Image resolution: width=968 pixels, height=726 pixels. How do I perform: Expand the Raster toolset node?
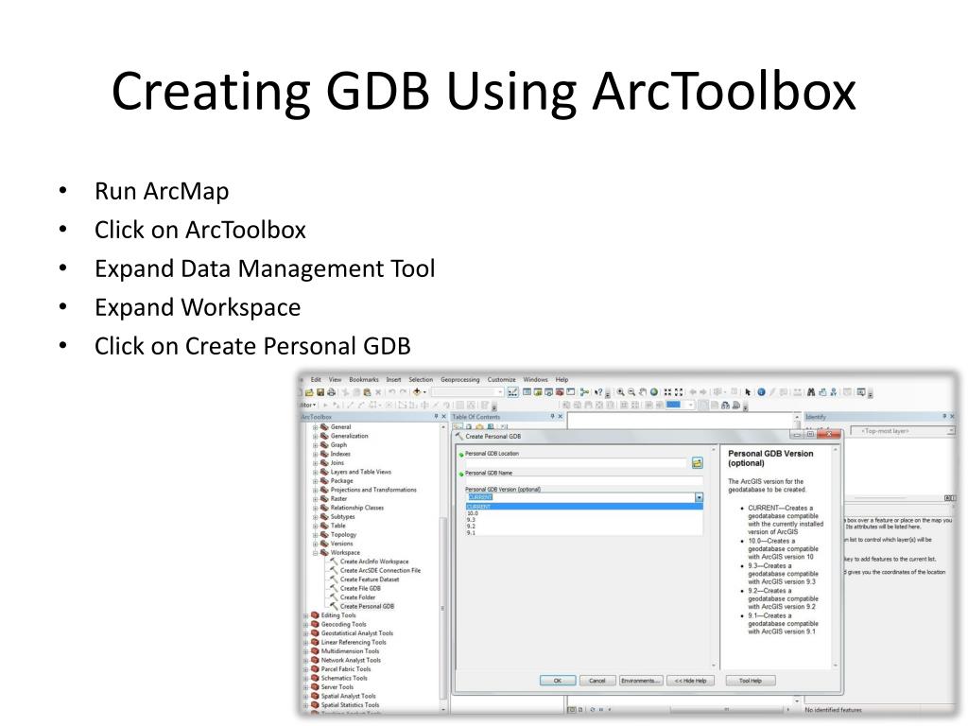(x=315, y=499)
